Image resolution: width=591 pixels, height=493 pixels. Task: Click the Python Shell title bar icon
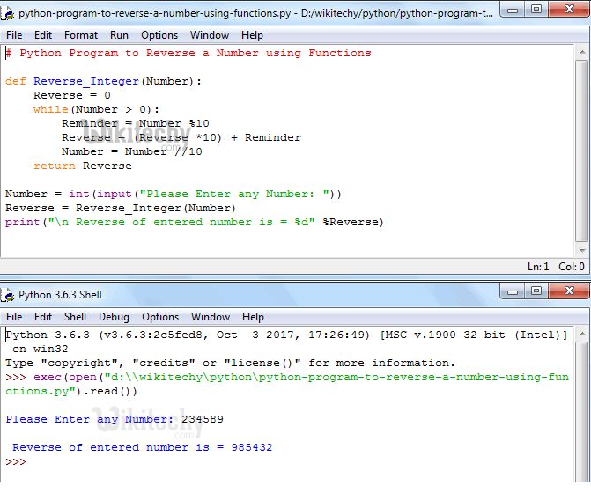point(7,295)
